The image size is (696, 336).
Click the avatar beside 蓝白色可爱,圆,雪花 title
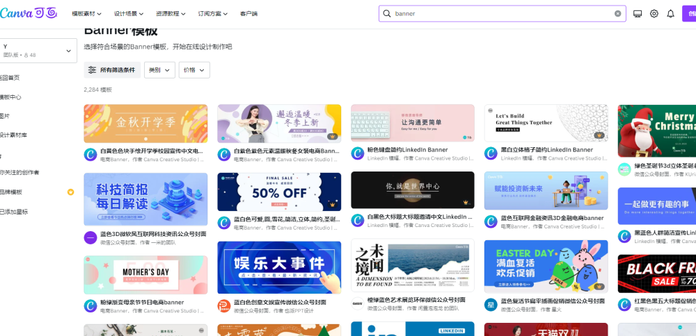click(x=223, y=223)
